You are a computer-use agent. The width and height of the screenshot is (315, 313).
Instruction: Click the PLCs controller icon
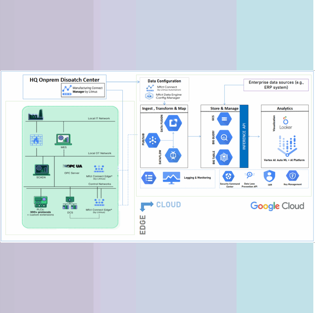pos(40,202)
